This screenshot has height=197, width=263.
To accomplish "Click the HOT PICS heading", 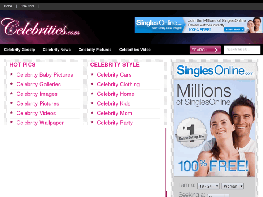I will coord(22,65).
